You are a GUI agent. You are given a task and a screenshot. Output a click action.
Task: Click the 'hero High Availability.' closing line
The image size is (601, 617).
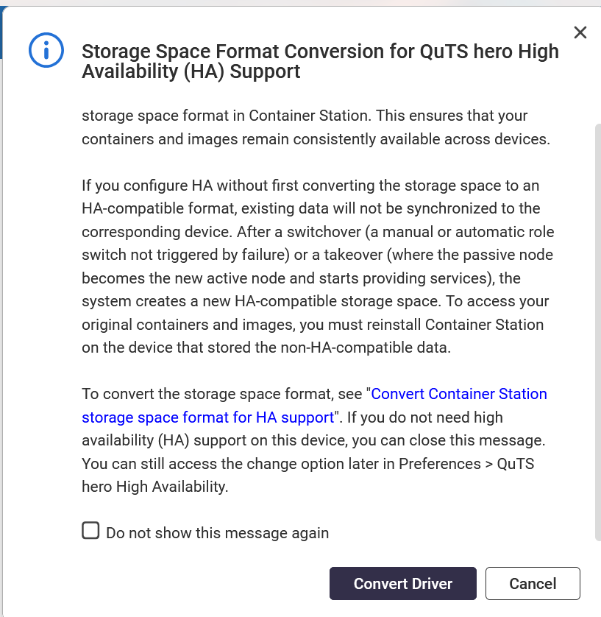tap(155, 486)
